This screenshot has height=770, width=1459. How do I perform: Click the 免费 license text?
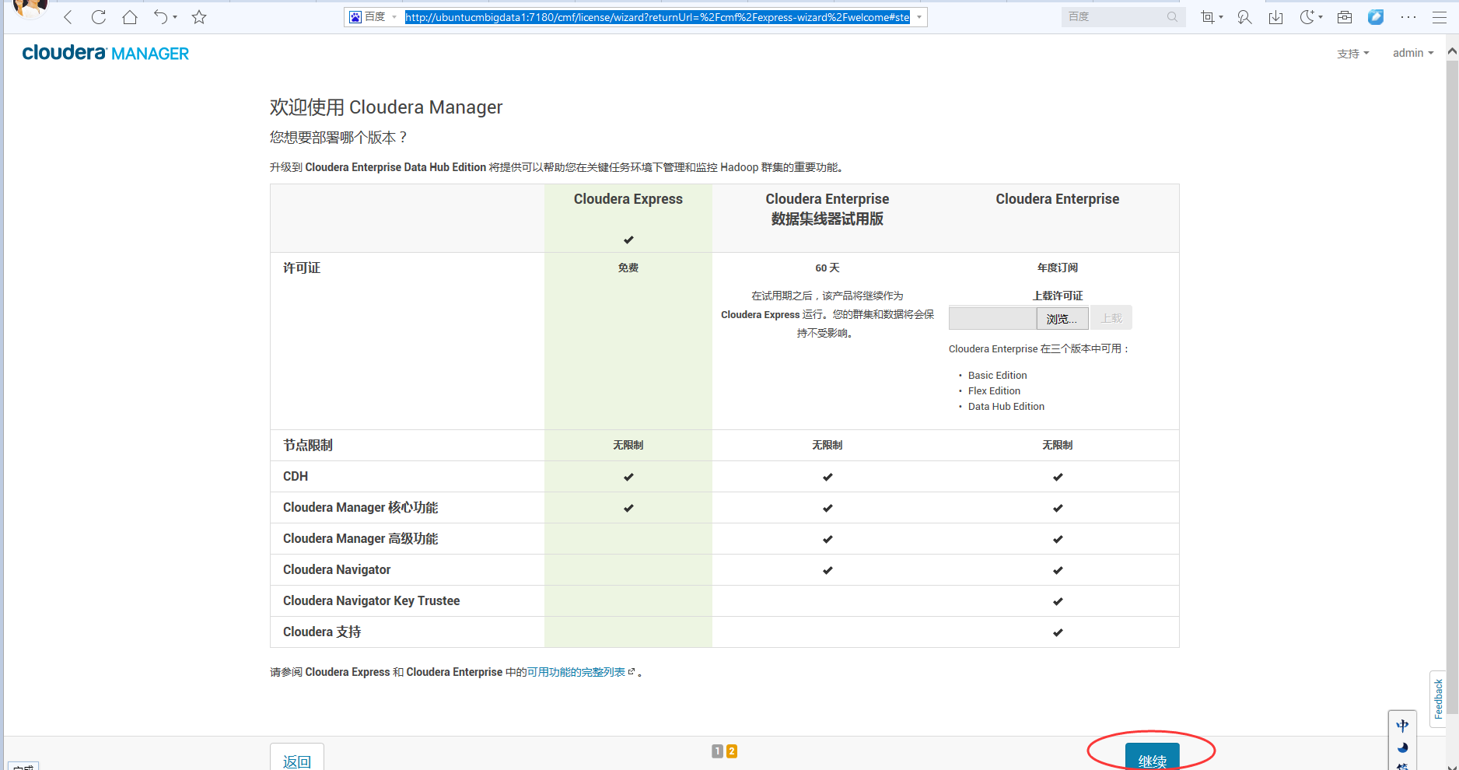click(628, 268)
